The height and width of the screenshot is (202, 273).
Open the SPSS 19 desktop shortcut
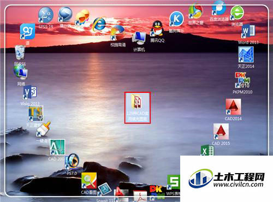[x=46, y=15]
